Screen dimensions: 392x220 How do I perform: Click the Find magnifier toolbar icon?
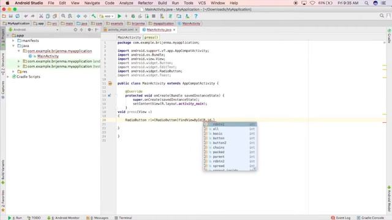63,16
